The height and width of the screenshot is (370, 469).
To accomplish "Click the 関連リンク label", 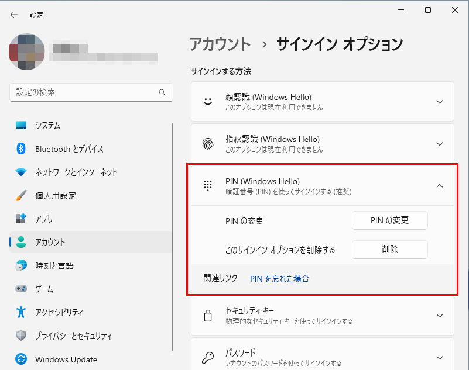I will (x=220, y=278).
